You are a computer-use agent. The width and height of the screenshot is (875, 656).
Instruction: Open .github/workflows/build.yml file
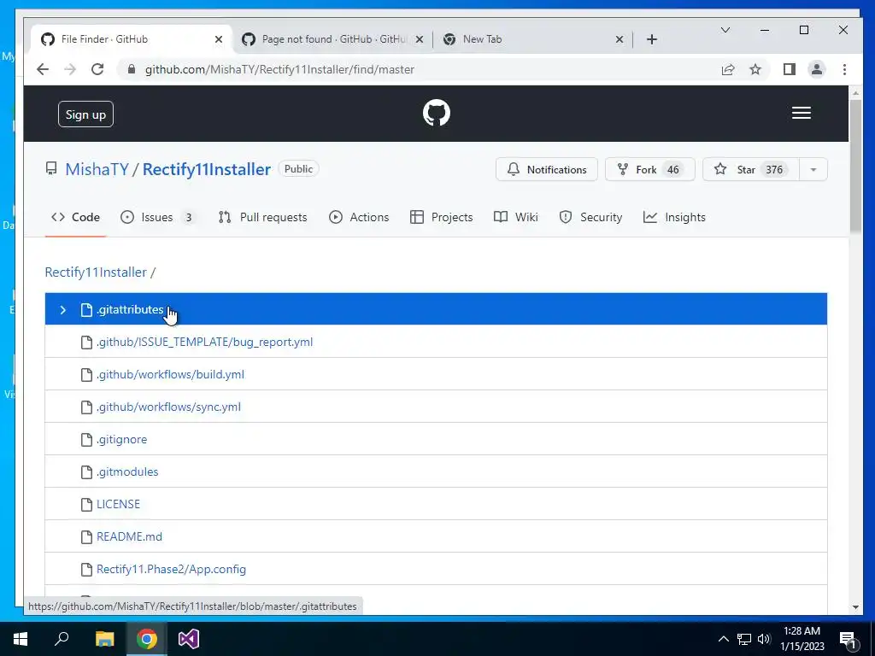click(x=170, y=374)
